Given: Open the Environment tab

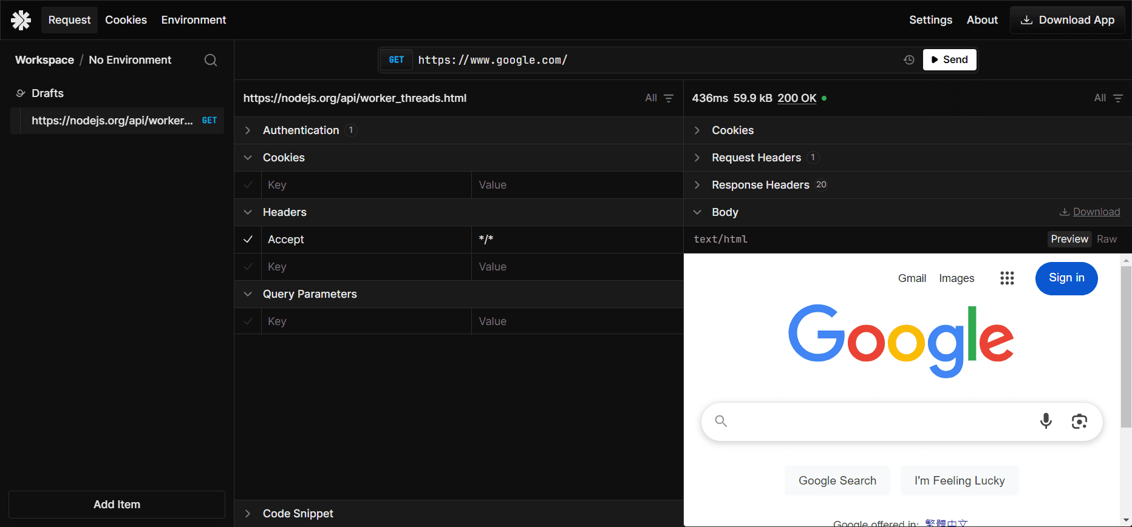Looking at the screenshot, I should pyautogui.click(x=194, y=20).
